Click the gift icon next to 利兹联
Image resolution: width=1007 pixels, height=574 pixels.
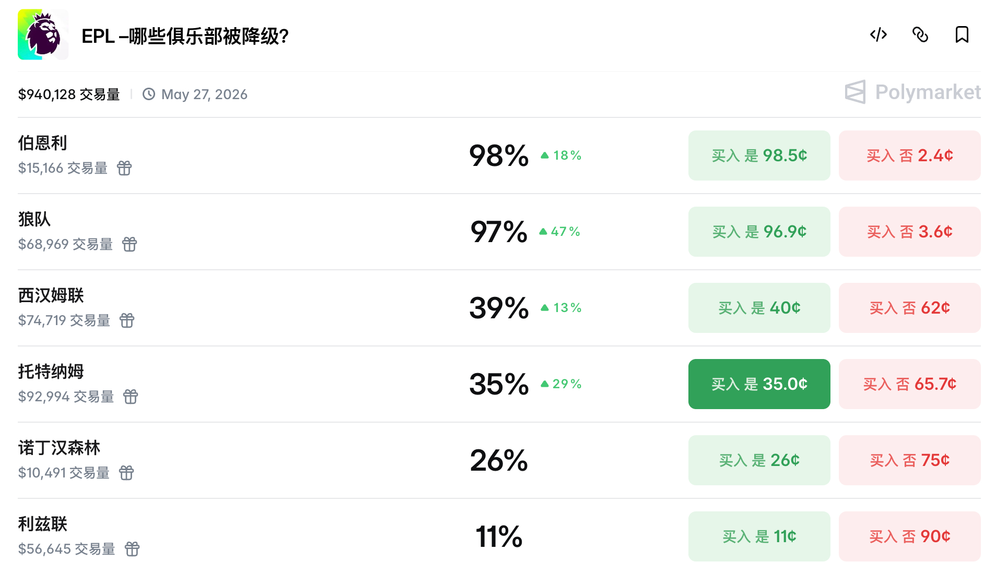point(132,549)
